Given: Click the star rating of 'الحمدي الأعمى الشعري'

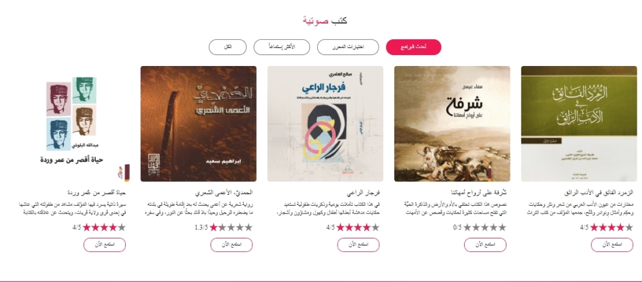Looking at the screenshot, I should [231, 228].
